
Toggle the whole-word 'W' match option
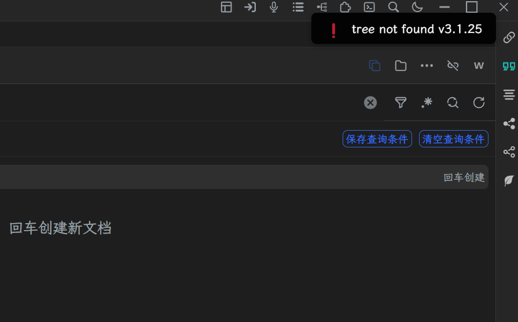pos(479,65)
